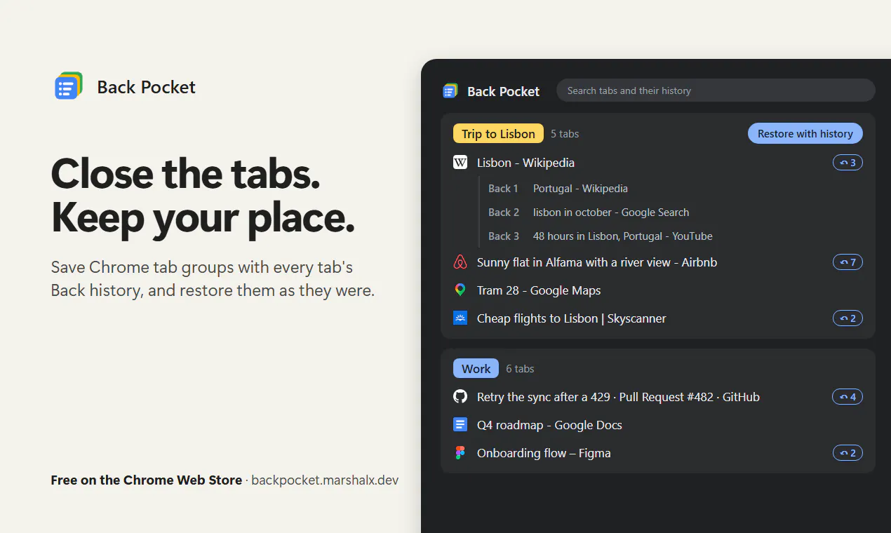Click the Google Docs favicon

[460, 425]
